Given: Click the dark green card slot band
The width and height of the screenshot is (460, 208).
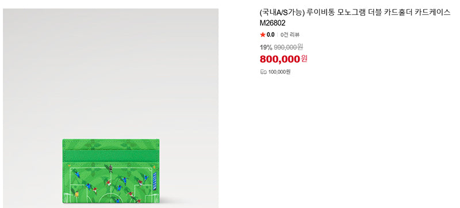Looking at the screenshot, I should tap(111, 155).
